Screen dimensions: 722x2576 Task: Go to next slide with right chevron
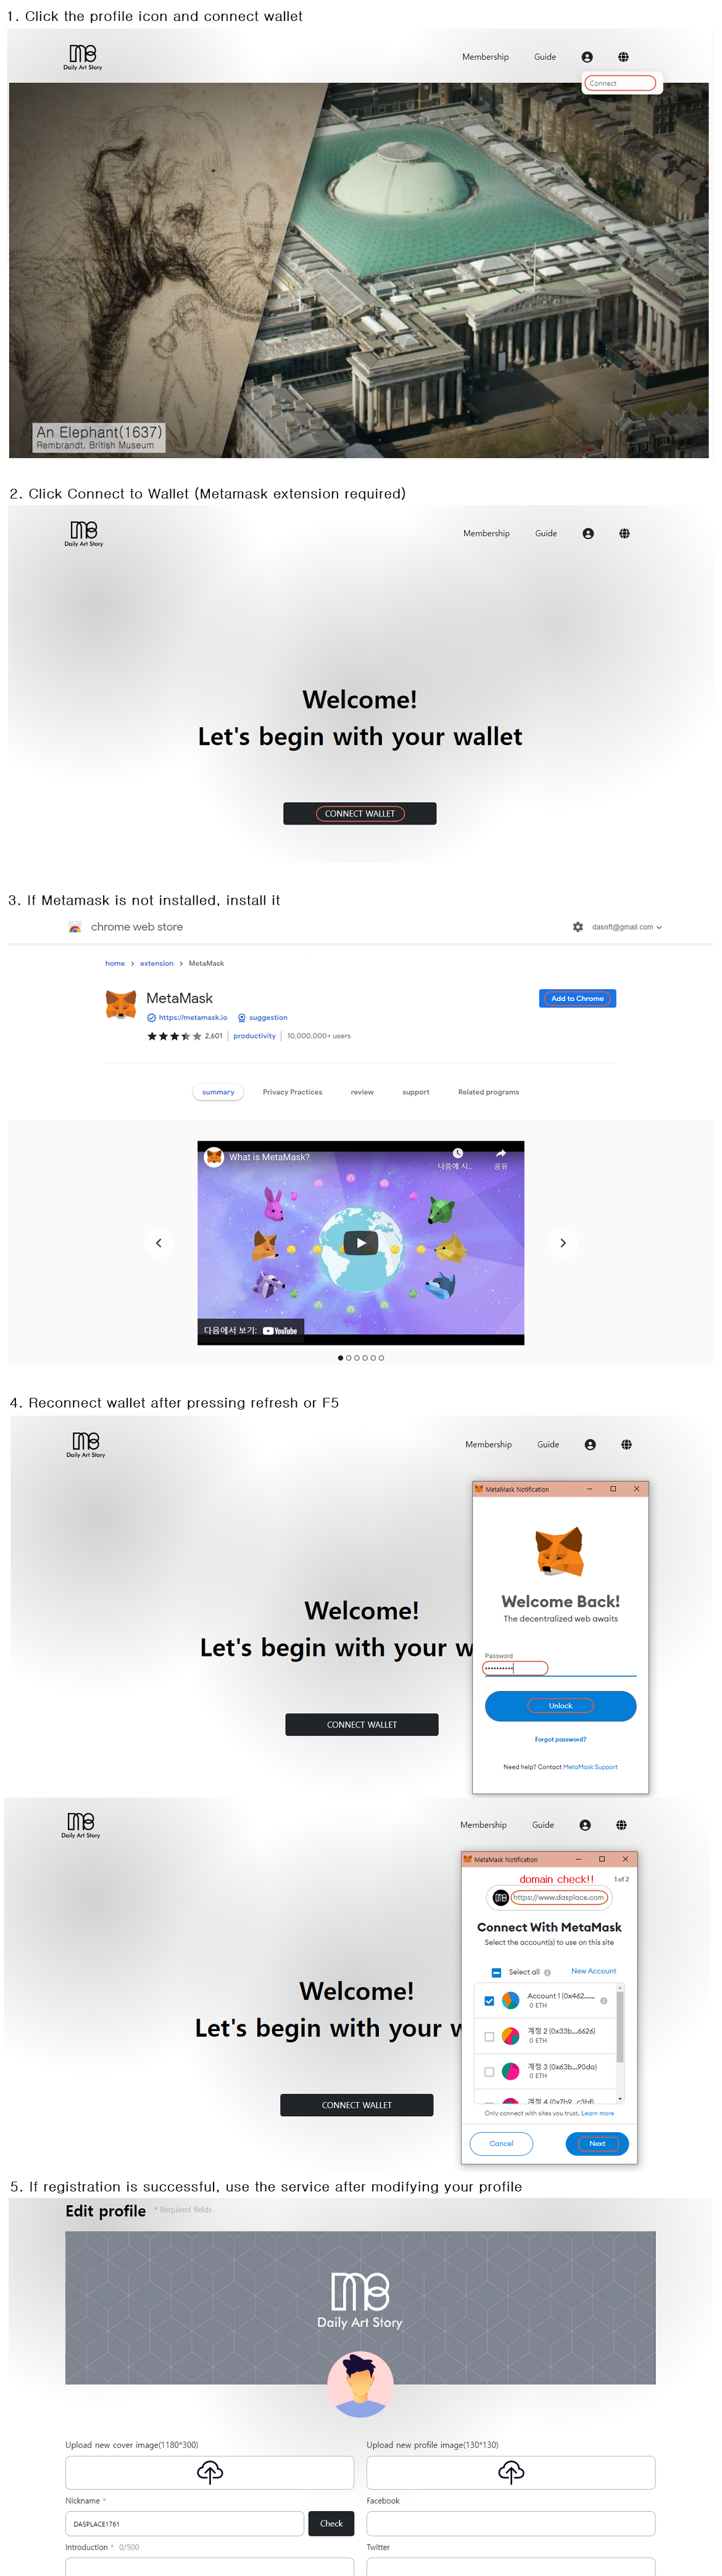[563, 1243]
